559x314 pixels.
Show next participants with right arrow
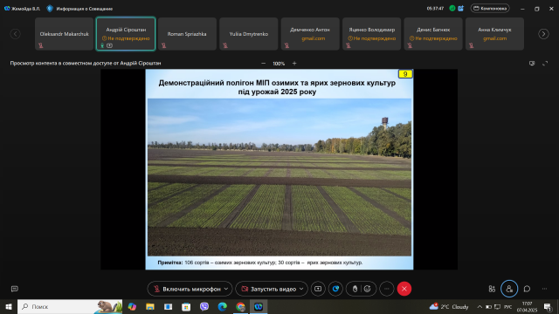543,34
